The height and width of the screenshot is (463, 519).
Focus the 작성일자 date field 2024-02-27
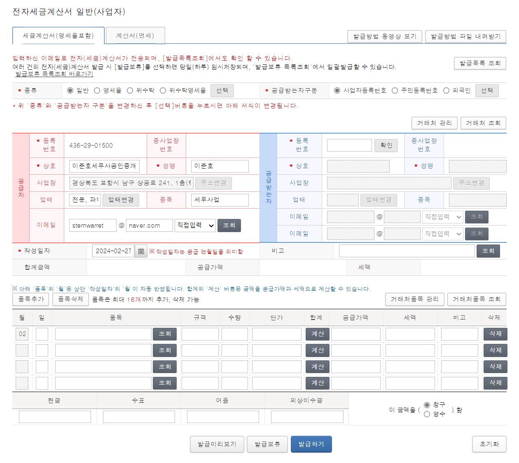(x=114, y=251)
